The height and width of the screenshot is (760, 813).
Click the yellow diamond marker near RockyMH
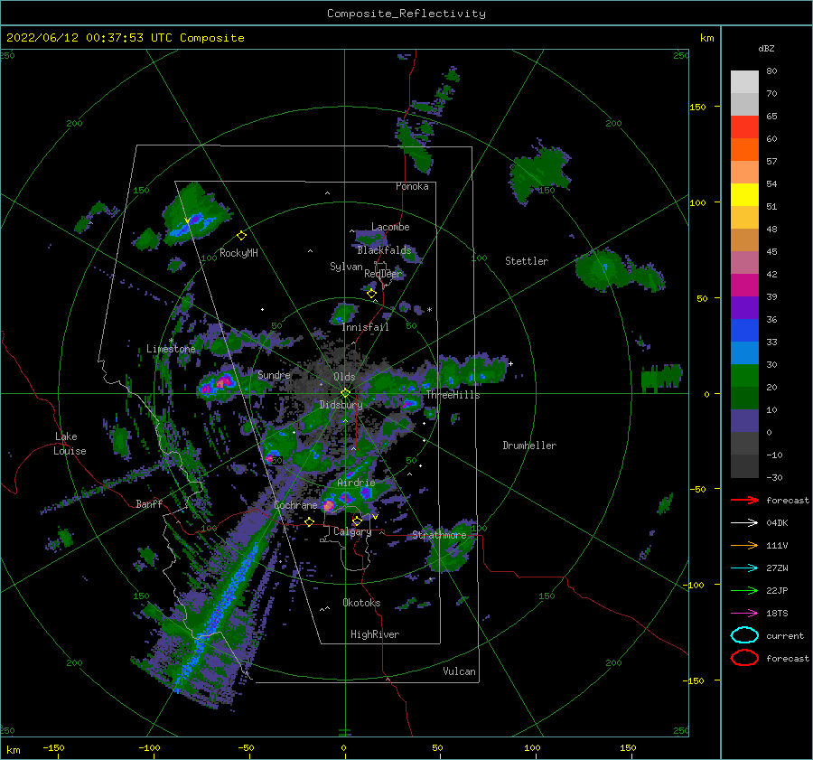click(x=241, y=236)
